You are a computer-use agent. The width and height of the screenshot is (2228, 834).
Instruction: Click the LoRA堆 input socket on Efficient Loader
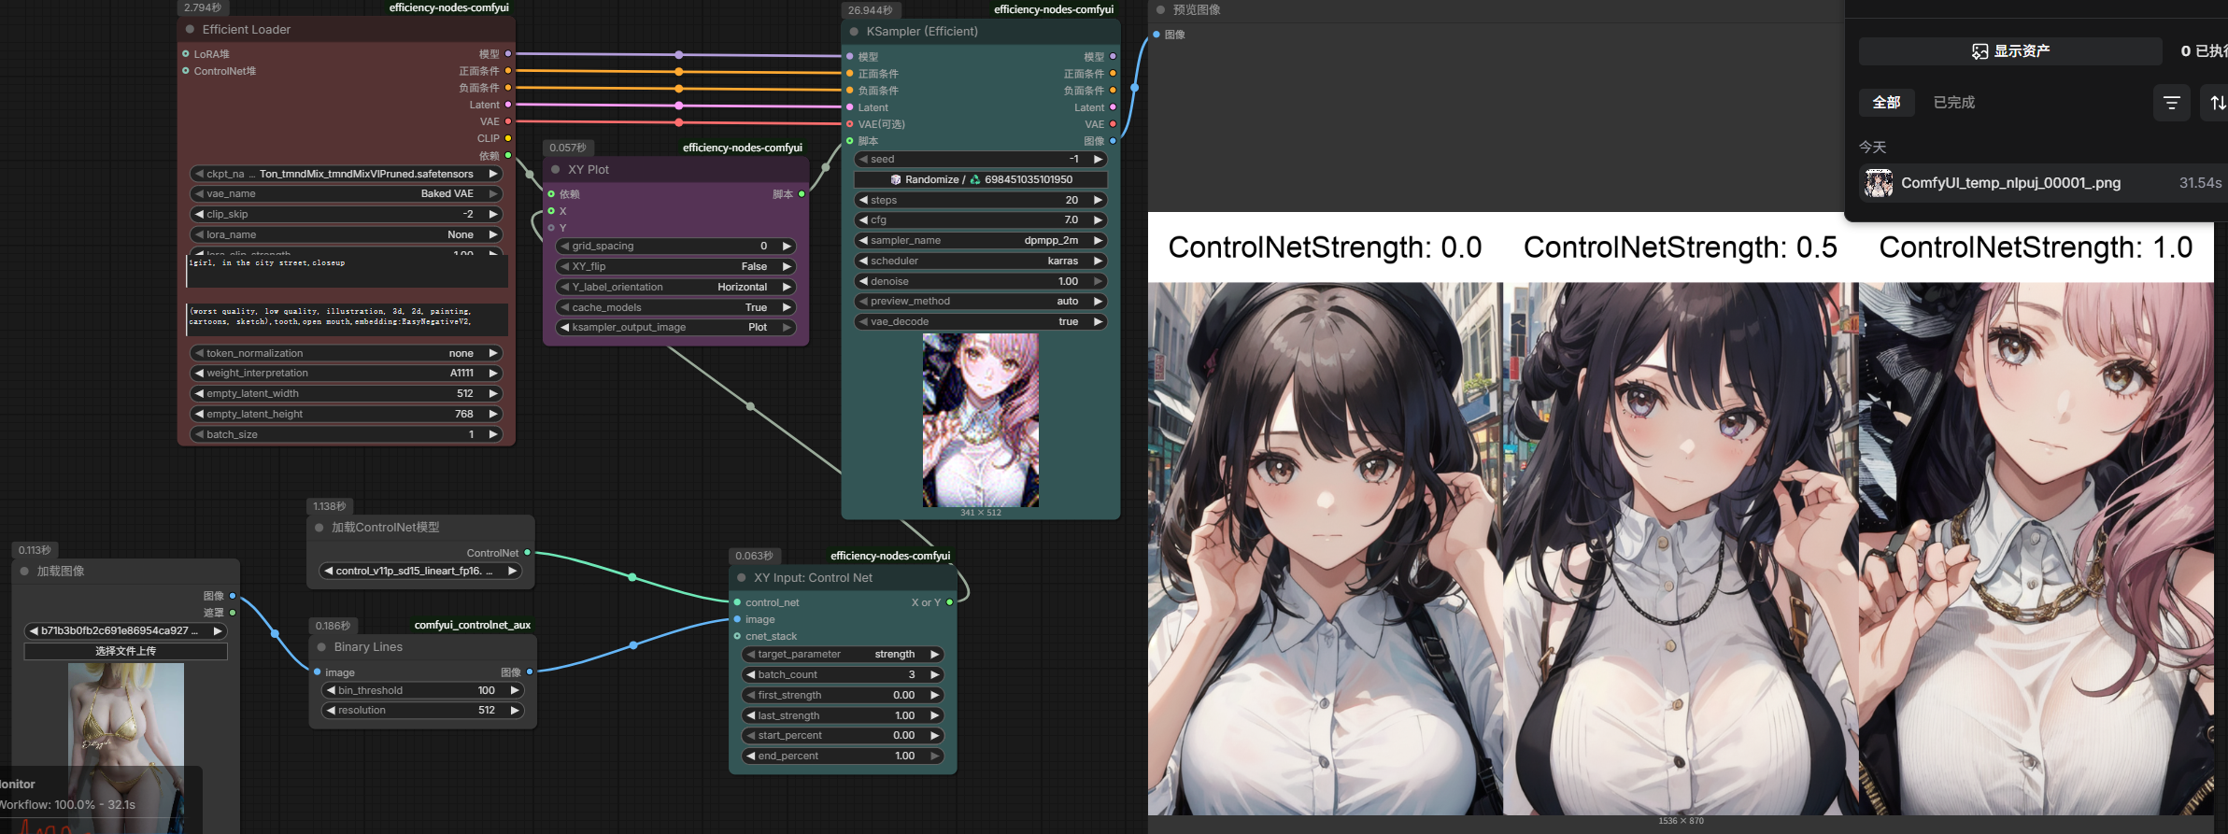pos(186,54)
